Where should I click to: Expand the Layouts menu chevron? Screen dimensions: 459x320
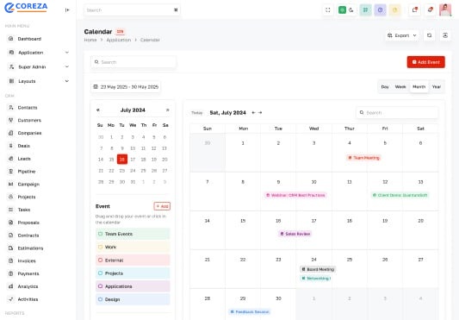pyautogui.click(x=67, y=81)
